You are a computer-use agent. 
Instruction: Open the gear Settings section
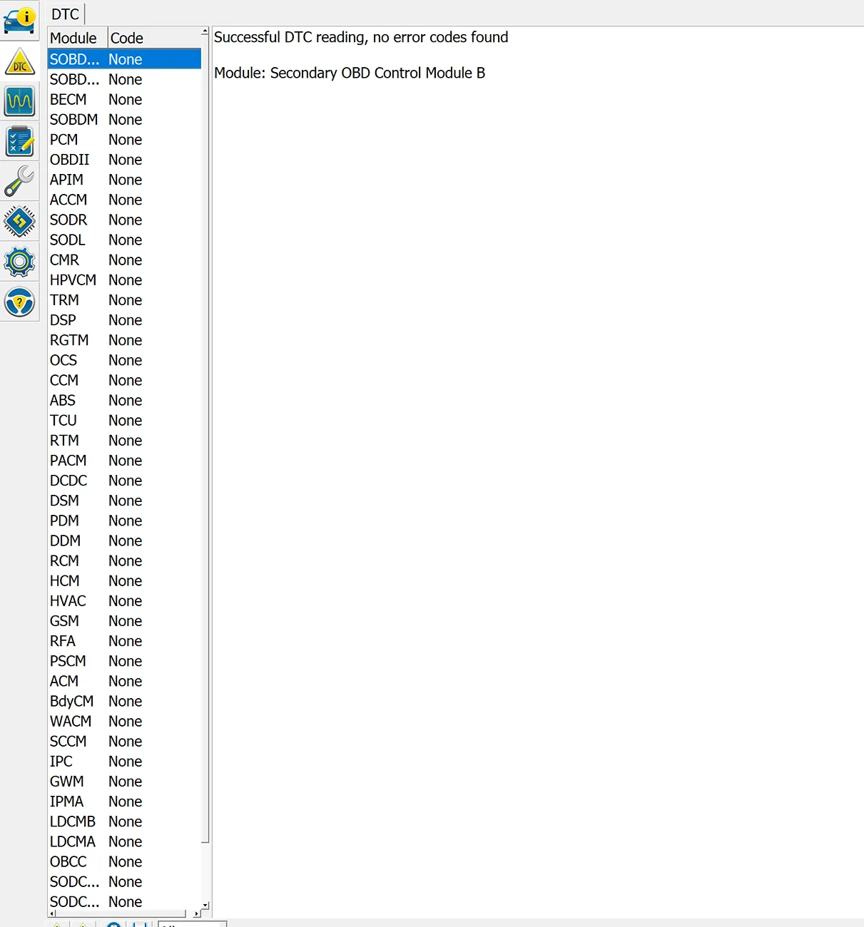pyautogui.click(x=19, y=262)
